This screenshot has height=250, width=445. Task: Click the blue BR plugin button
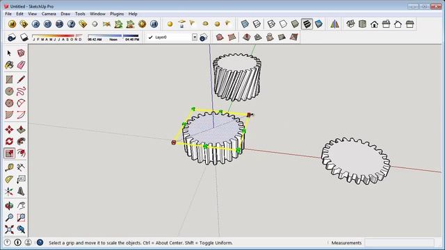59,24
